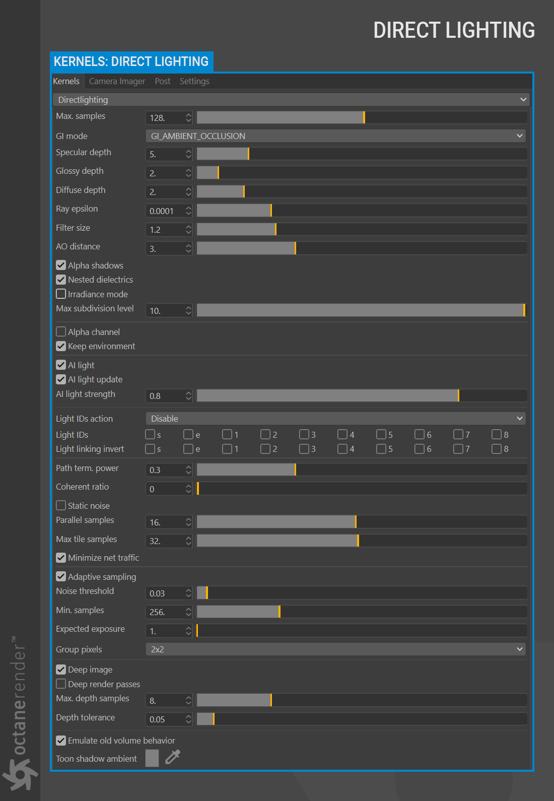The width and height of the screenshot is (554, 801).
Task: Click the AI light strength slider
Action: (x=362, y=395)
